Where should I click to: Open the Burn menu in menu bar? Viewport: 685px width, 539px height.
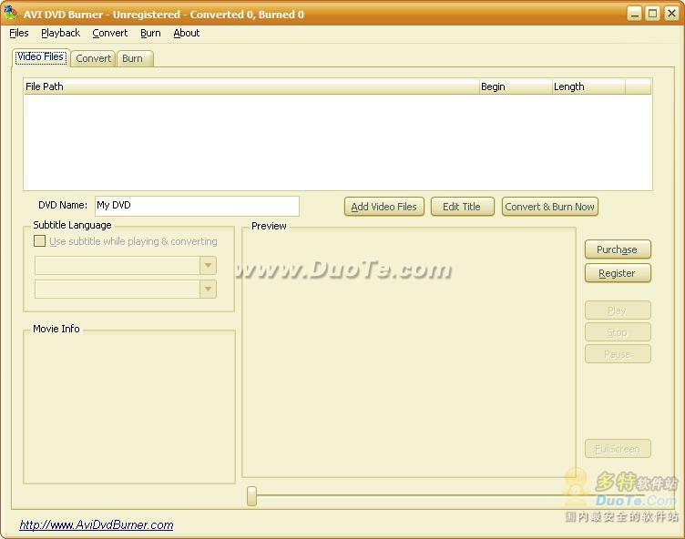click(x=150, y=33)
